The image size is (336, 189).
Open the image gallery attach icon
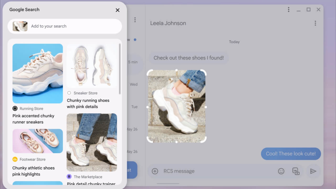point(296,171)
